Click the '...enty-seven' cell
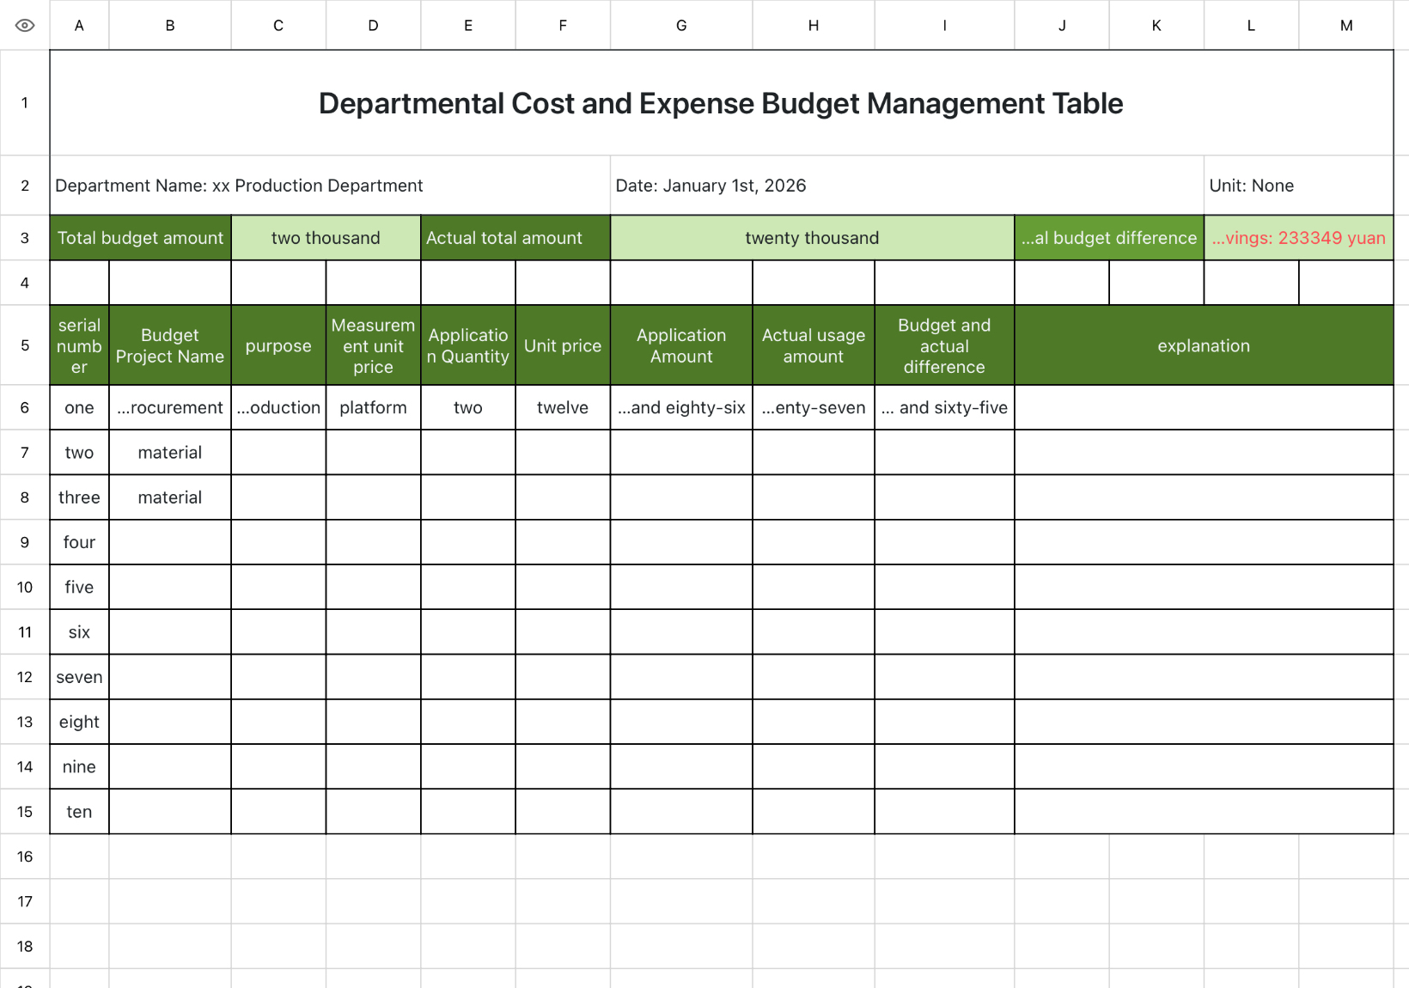The height and width of the screenshot is (988, 1409). click(814, 407)
